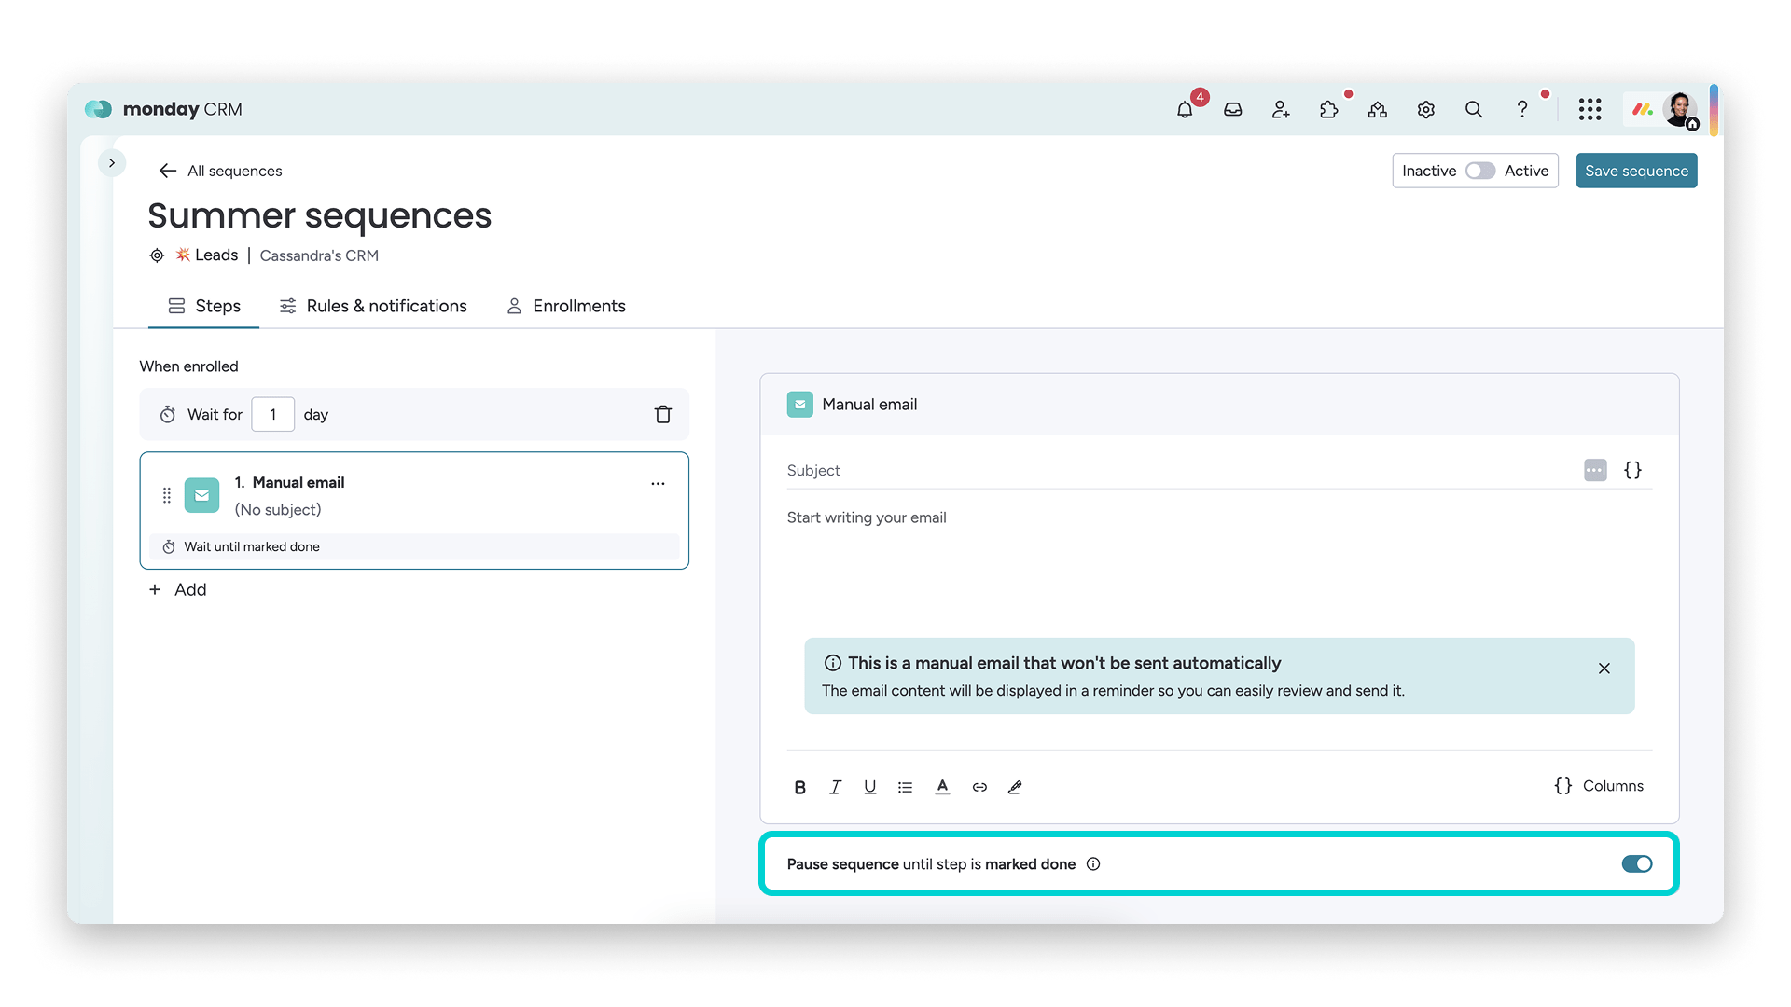The image size is (1791, 1007).
Task: Dismiss the manual email info banner
Action: click(1604, 669)
